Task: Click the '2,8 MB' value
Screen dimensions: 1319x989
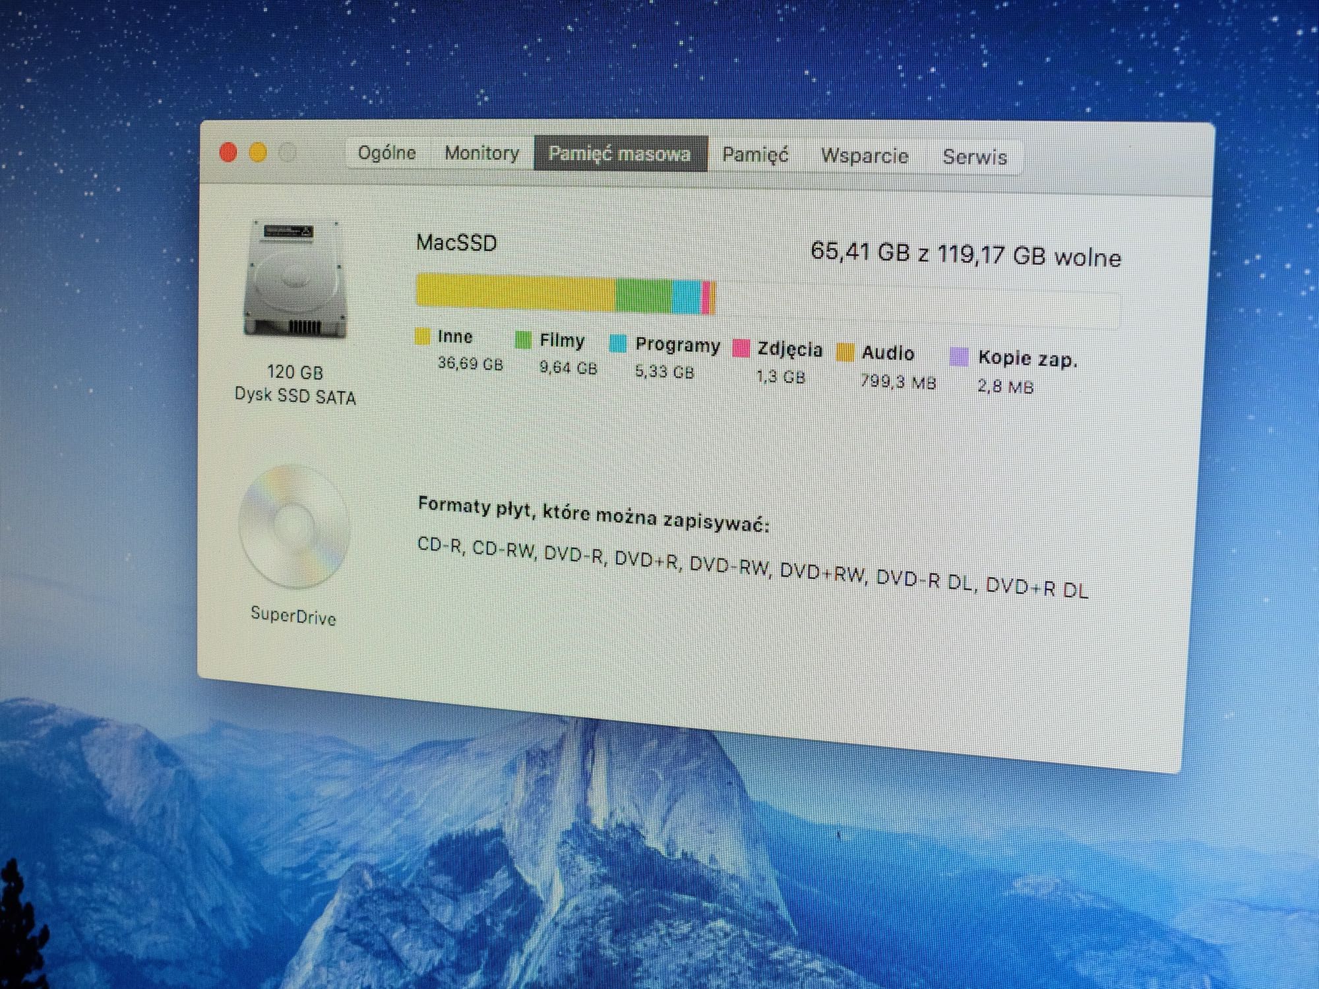Action: click(1005, 386)
